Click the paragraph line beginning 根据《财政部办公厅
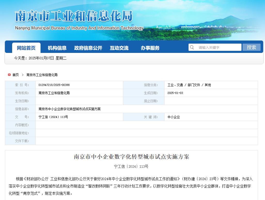Screen dimensions: 265x200 pos(134,179)
